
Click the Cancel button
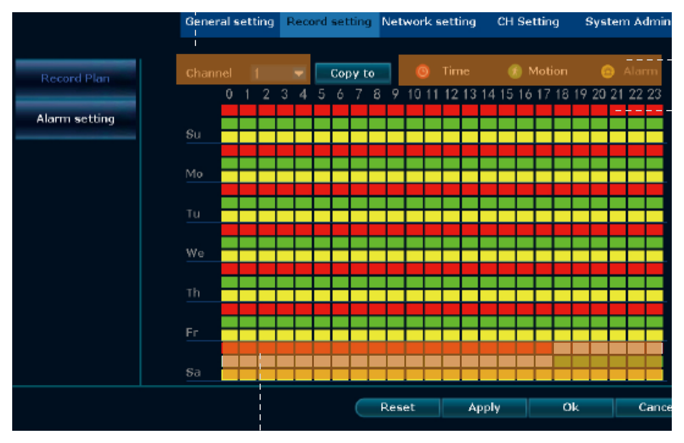[644, 407]
